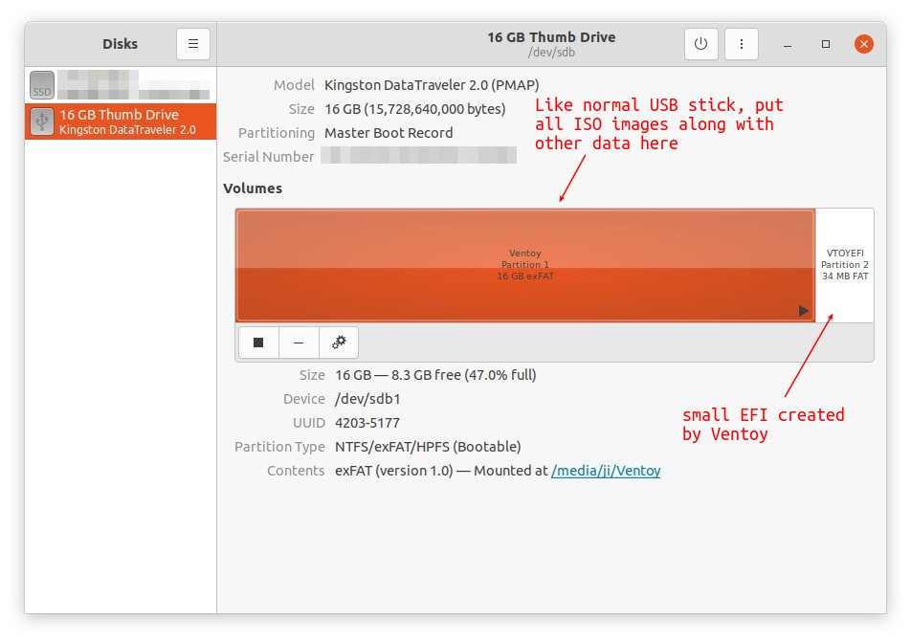Delete the selected partition with minus button
The image size is (911, 641).
(x=299, y=343)
